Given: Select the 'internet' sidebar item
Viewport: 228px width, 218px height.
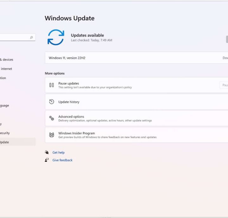Looking at the screenshot, I should pos(6,69).
